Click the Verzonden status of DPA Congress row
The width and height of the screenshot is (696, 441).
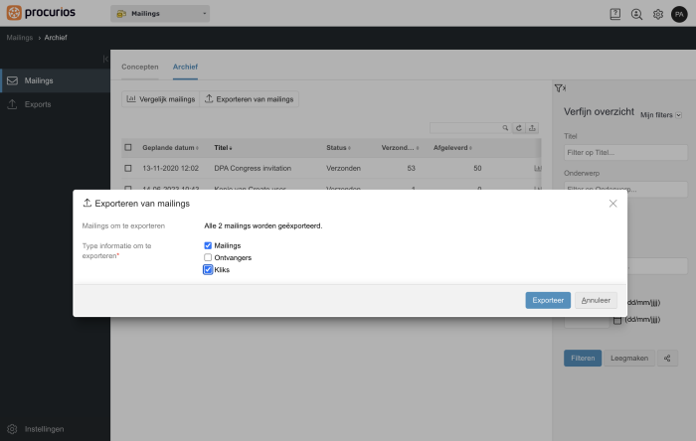coord(343,169)
